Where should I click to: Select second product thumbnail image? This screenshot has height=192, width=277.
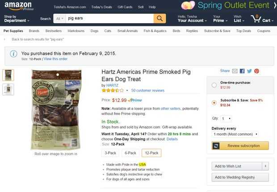(8, 89)
